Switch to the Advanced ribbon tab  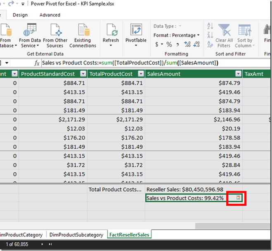point(50,15)
